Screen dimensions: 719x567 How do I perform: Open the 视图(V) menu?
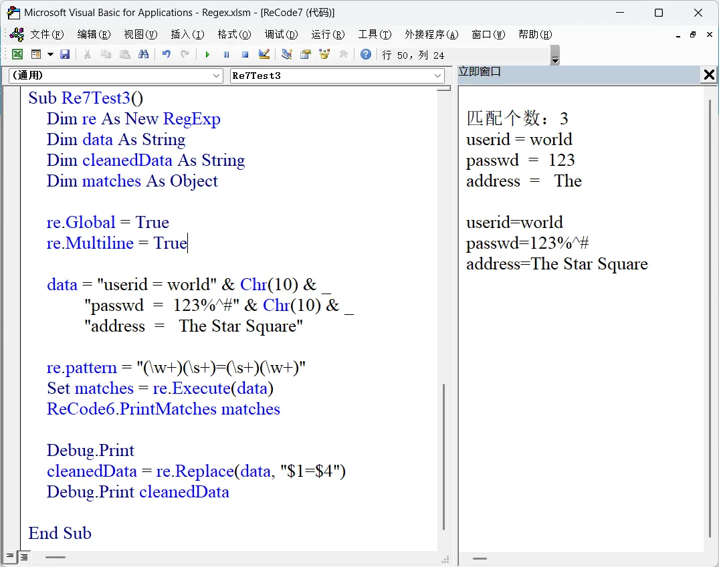click(x=140, y=34)
